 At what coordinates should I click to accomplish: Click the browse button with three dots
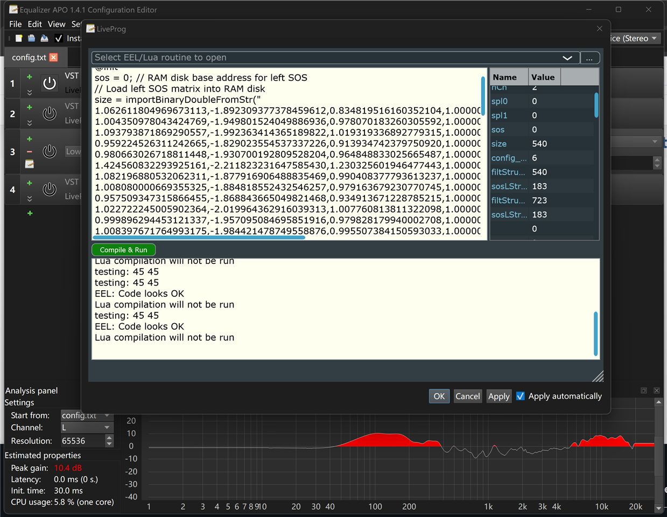pyautogui.click(x=589, y=58)
